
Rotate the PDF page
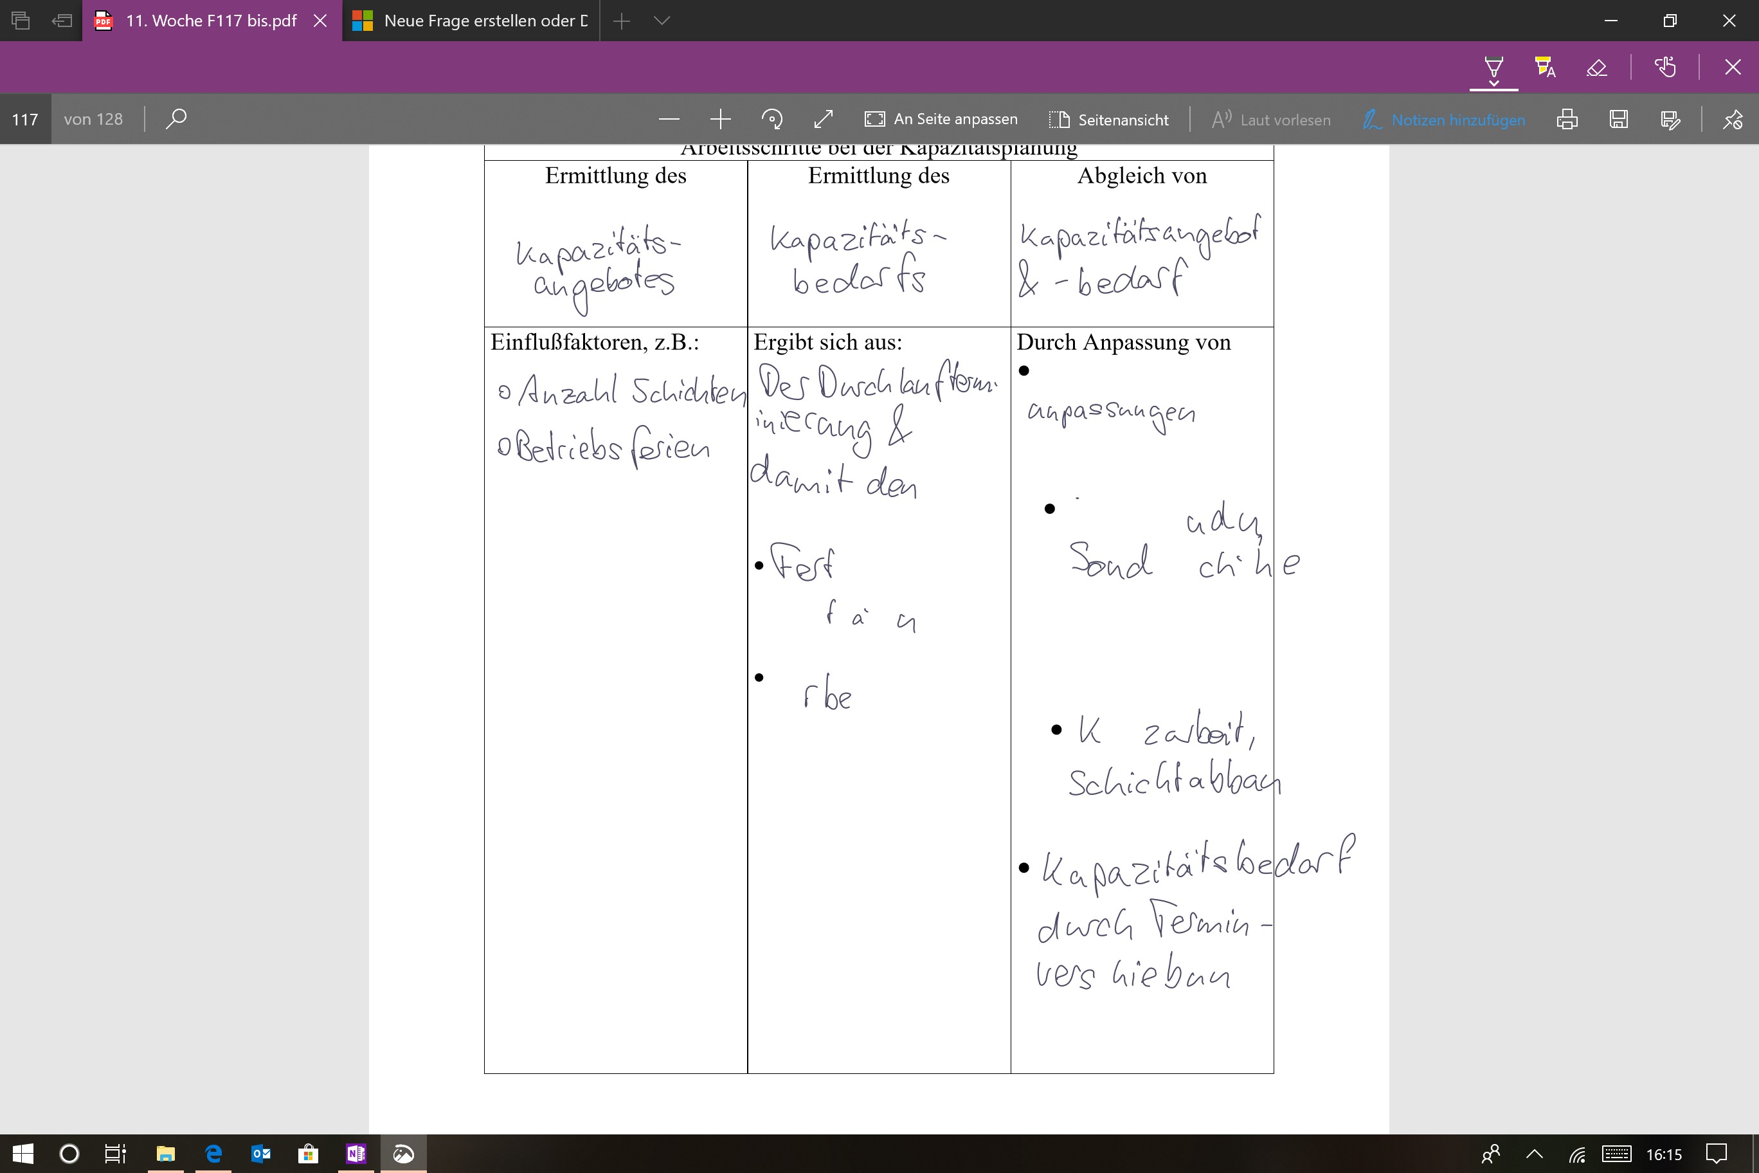pyautogui.click(x=771, y=119)
